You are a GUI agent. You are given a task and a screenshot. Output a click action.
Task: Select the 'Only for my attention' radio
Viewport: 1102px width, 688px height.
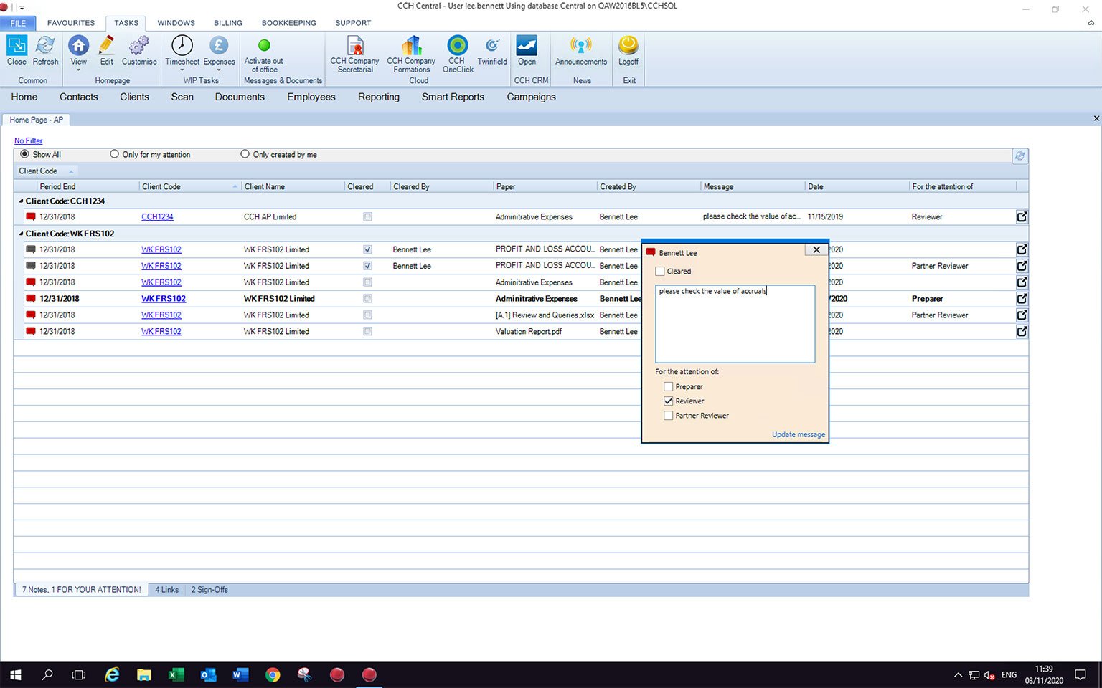[x=115, y=154]
